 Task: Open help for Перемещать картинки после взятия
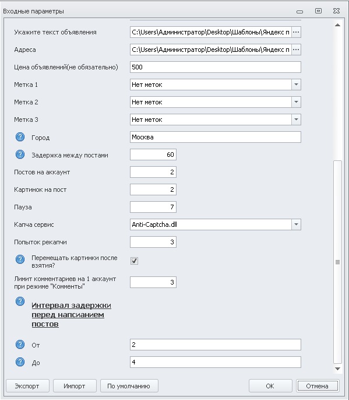click(20, 259)
